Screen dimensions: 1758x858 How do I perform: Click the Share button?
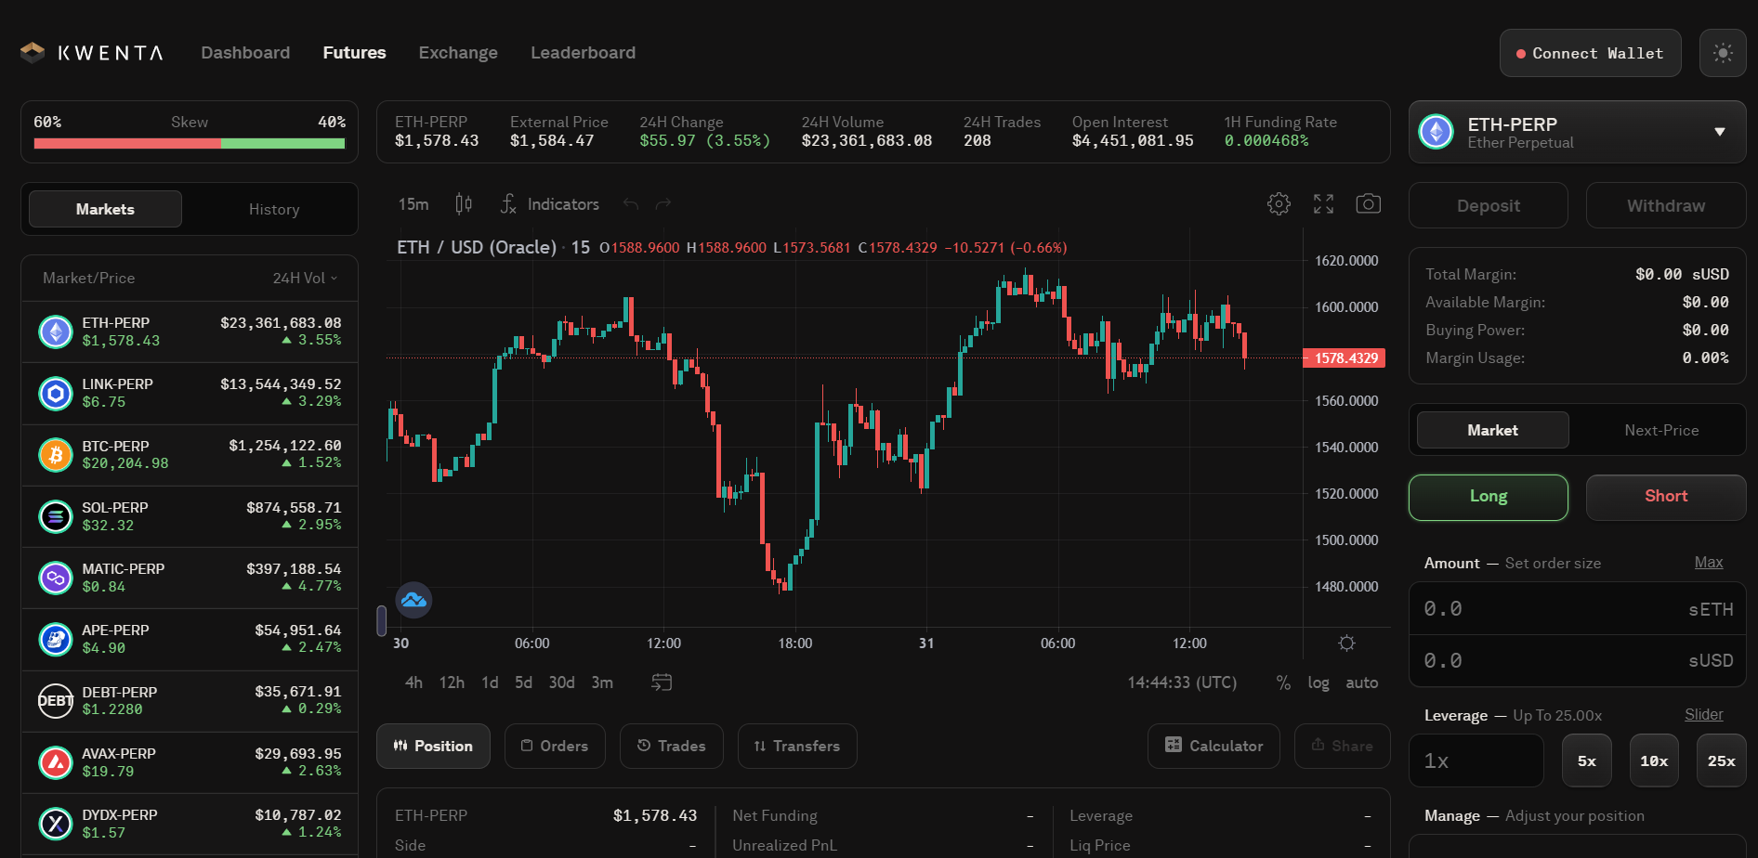coord(1342,746)
